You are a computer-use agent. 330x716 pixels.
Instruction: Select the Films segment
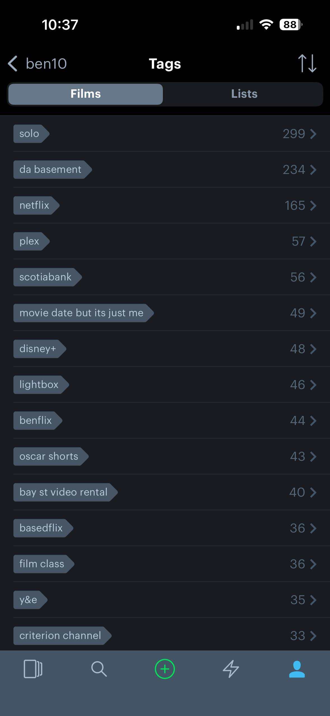(x=86, y=94)
